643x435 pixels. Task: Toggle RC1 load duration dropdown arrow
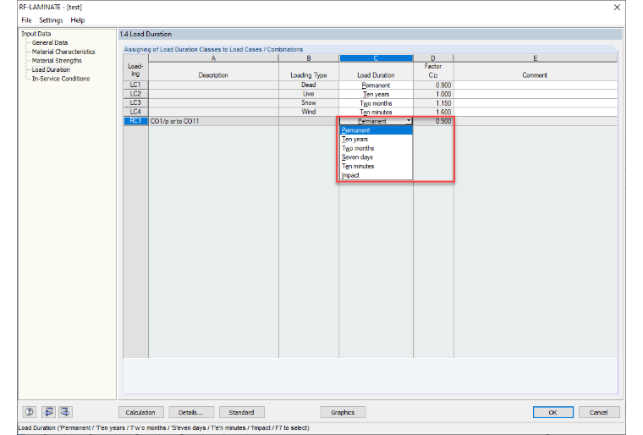point(409,121)
